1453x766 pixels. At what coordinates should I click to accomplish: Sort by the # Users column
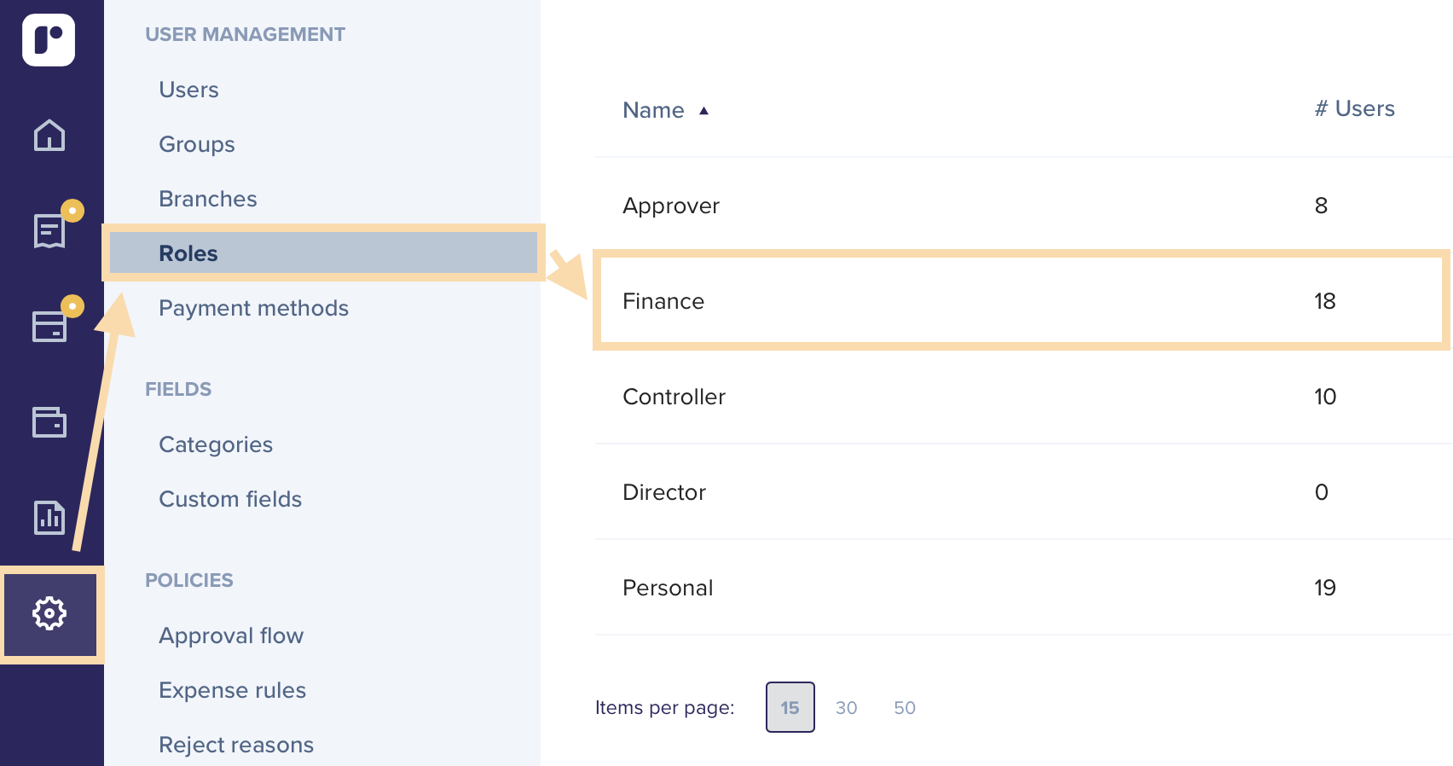coord(1354,108)
